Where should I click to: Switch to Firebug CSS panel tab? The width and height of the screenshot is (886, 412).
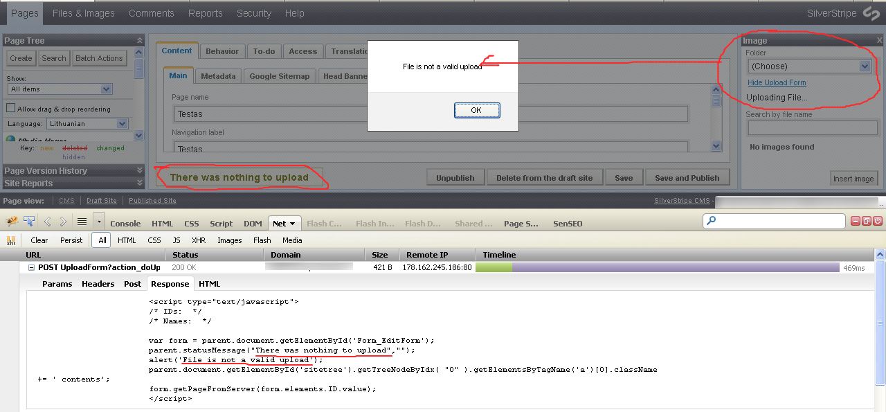click(x=192, y=224)
